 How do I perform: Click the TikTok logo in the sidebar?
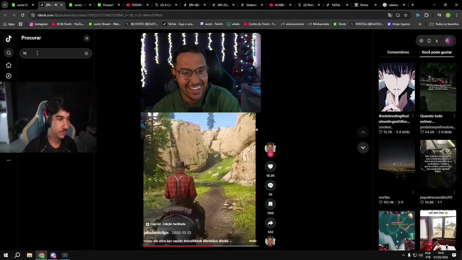tap(9, 39)
